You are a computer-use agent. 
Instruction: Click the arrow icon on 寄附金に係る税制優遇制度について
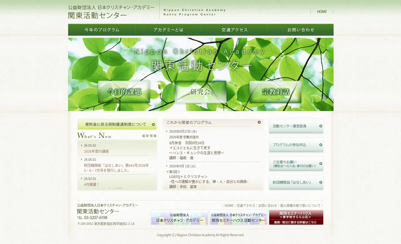pos(153,125)
